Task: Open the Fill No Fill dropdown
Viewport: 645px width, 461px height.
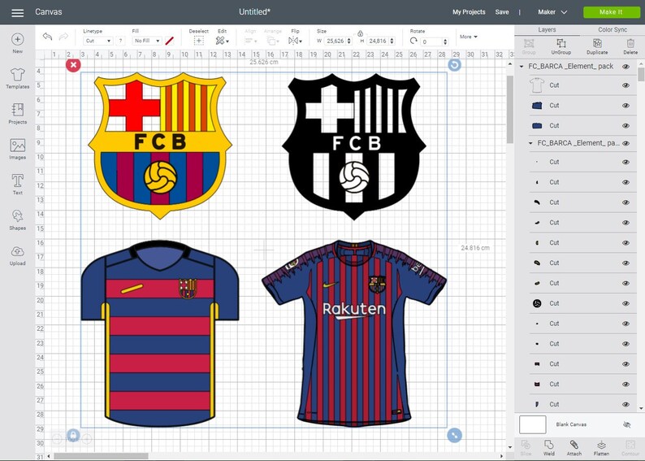Action: click(147, 41)
